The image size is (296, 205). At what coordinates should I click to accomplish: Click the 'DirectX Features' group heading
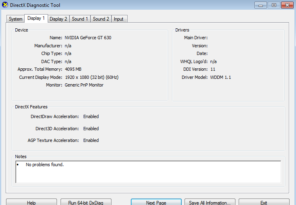31,107
